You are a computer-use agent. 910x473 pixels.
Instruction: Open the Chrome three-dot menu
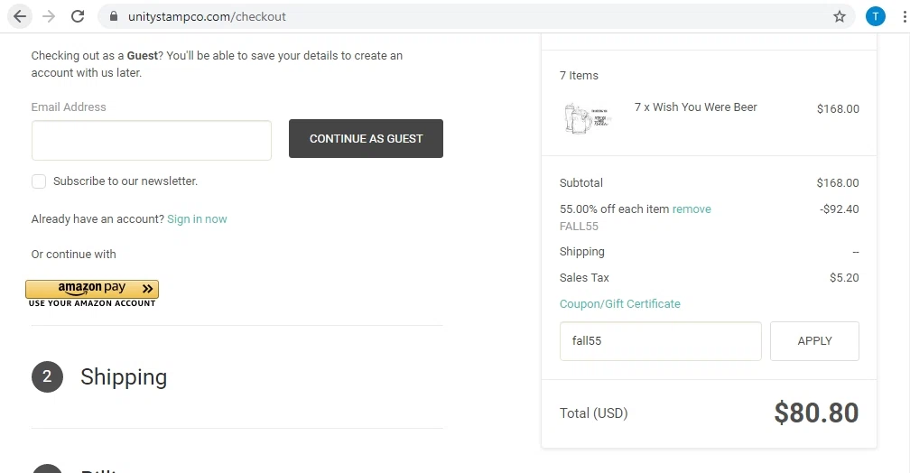pyautogui.click(x=903, y=16)
